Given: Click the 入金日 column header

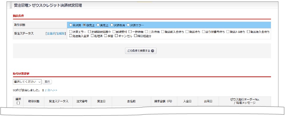Looking at the screenshot, I should (187, 101).
